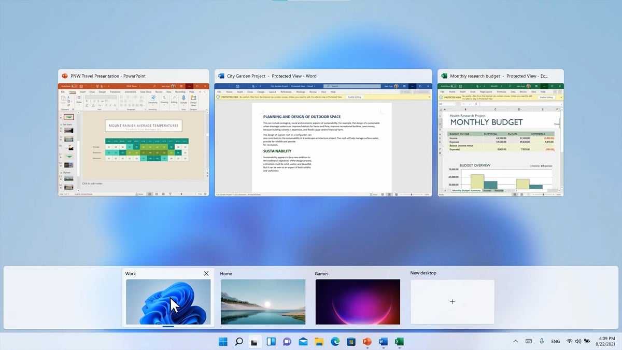Close the Work desktop with the X
The width and height of the screenshot is (622, 350).
206,273
